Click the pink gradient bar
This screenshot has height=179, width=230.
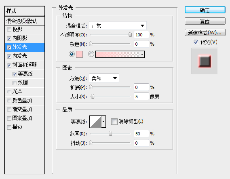tap(118, 55)
